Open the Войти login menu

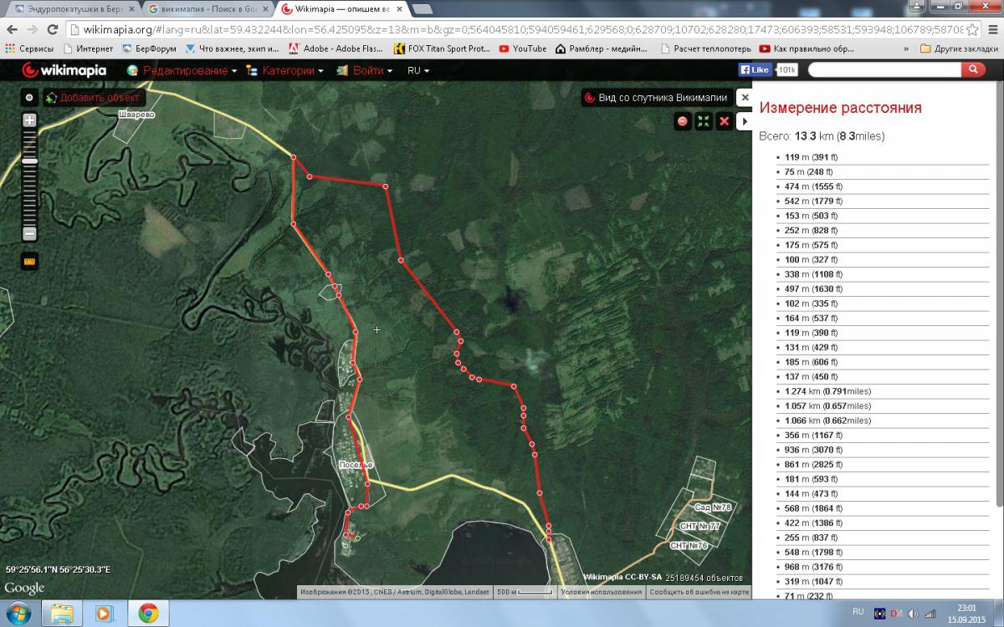[x=365, y=71]
